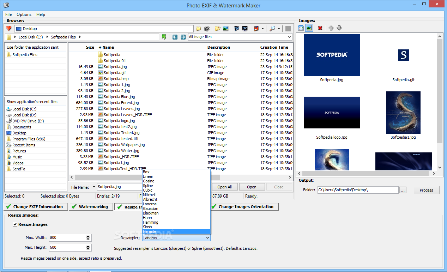Image resolution: width=447 pixels, height=272 pixels.
Task: Expand breadcrumb arrow after Local Disk (C:)
Action: point(47,37)
